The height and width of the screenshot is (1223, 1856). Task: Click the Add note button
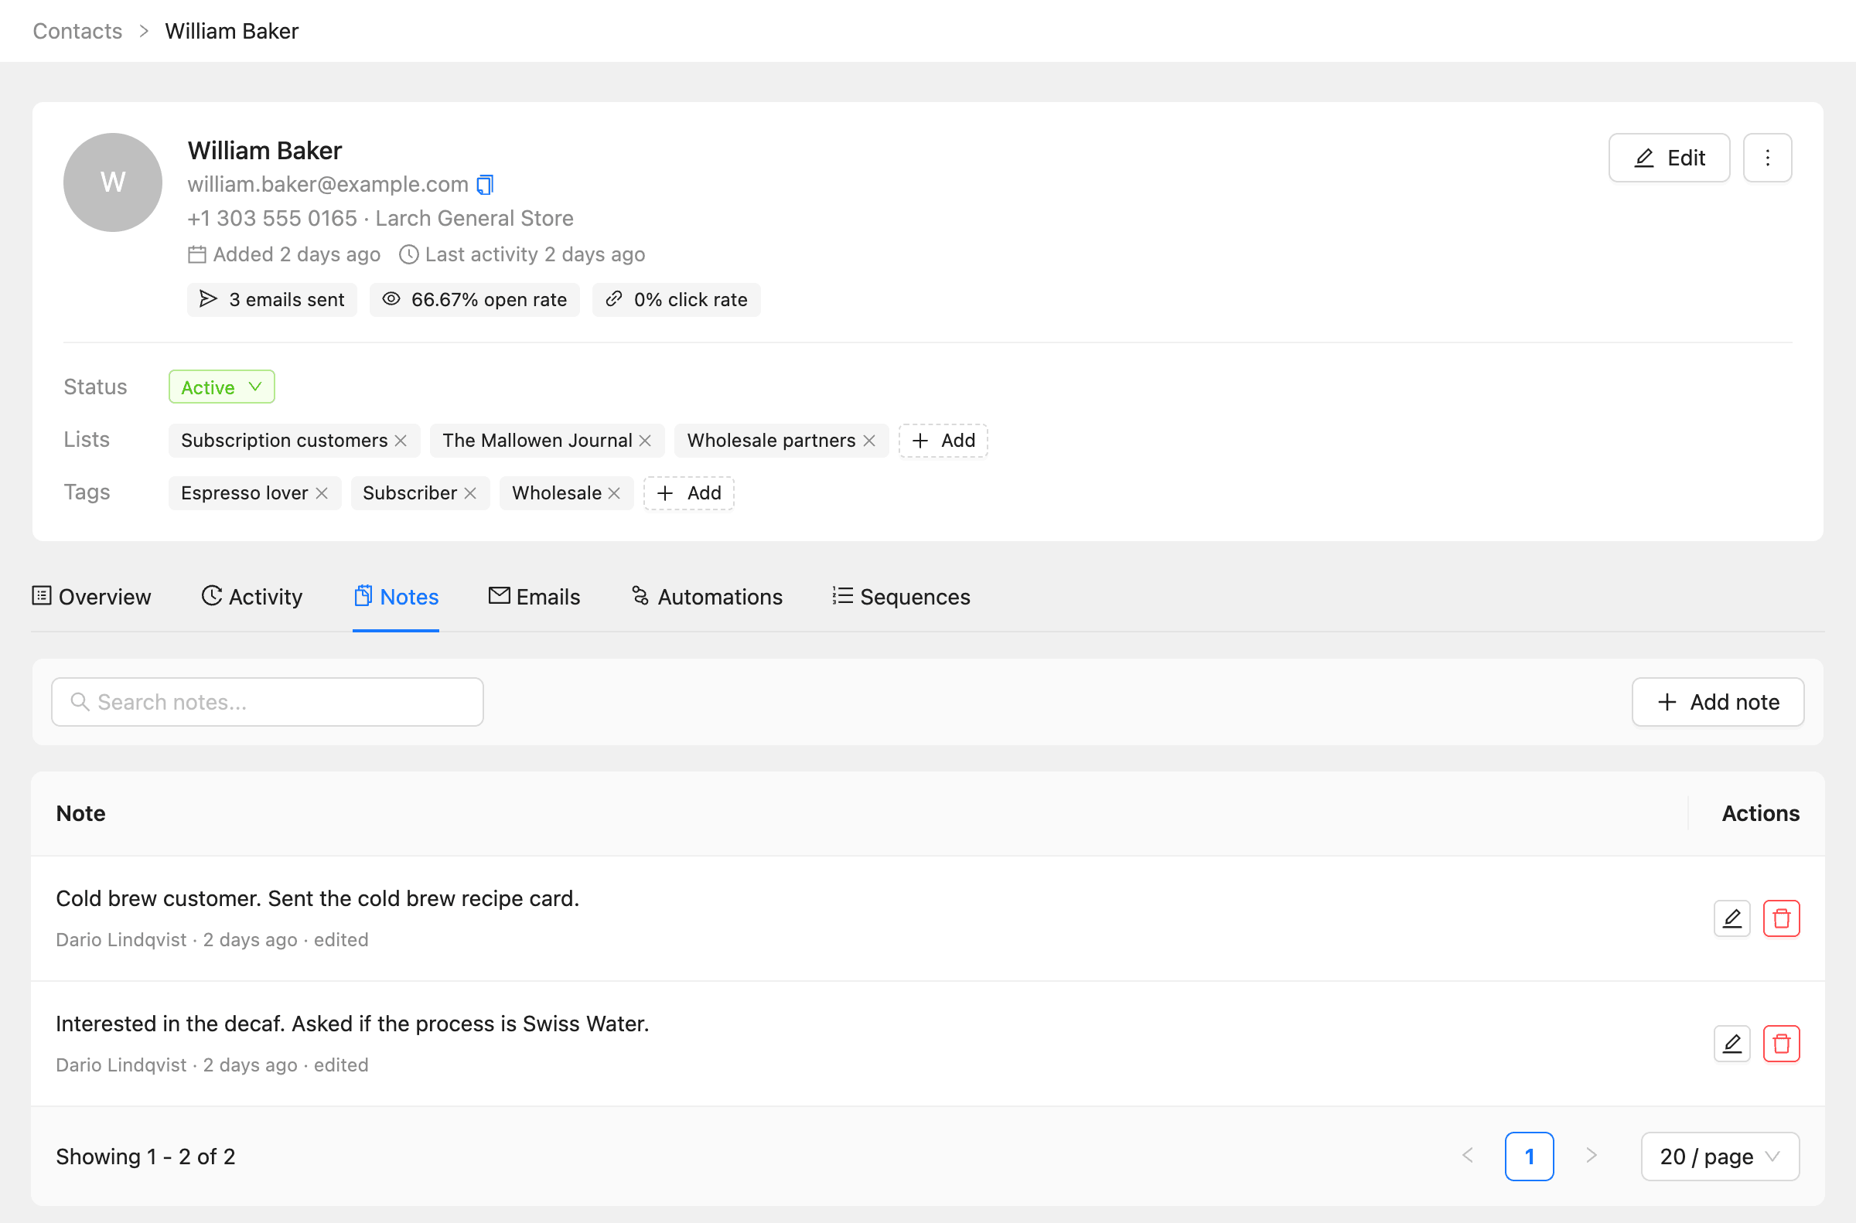[x=1717, y=702]
